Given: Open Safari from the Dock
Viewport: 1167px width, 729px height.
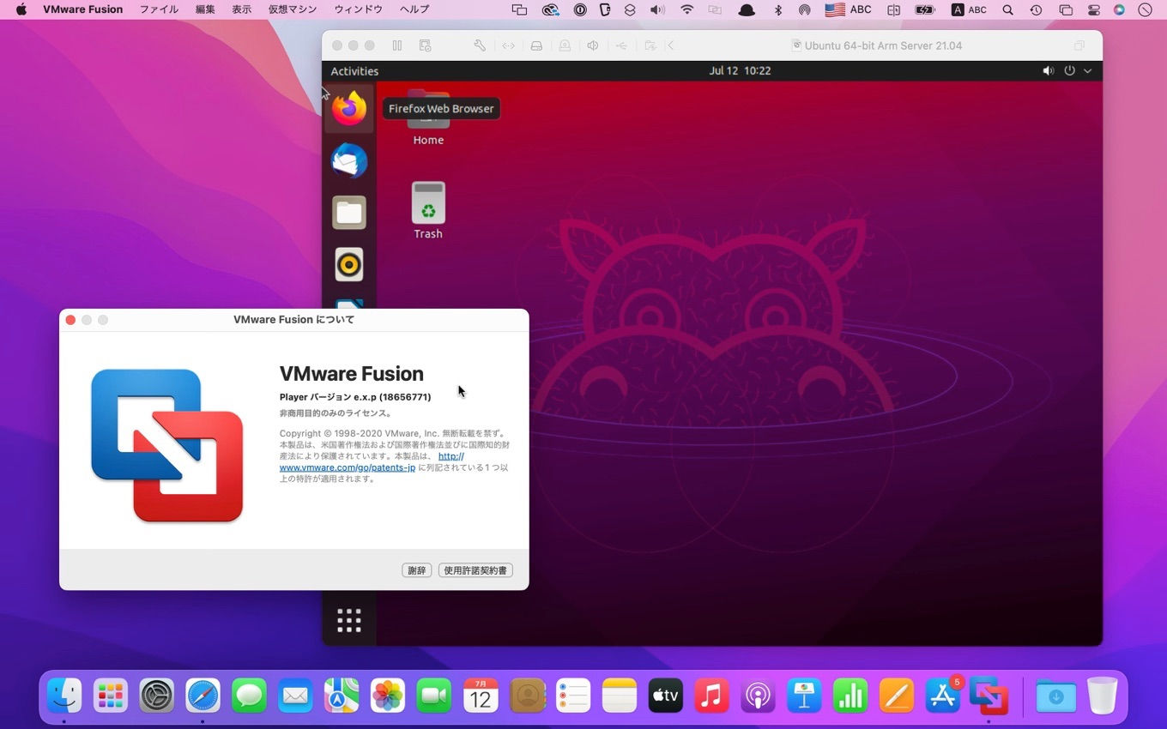Looking at the screenshot, I should point(203,696).
